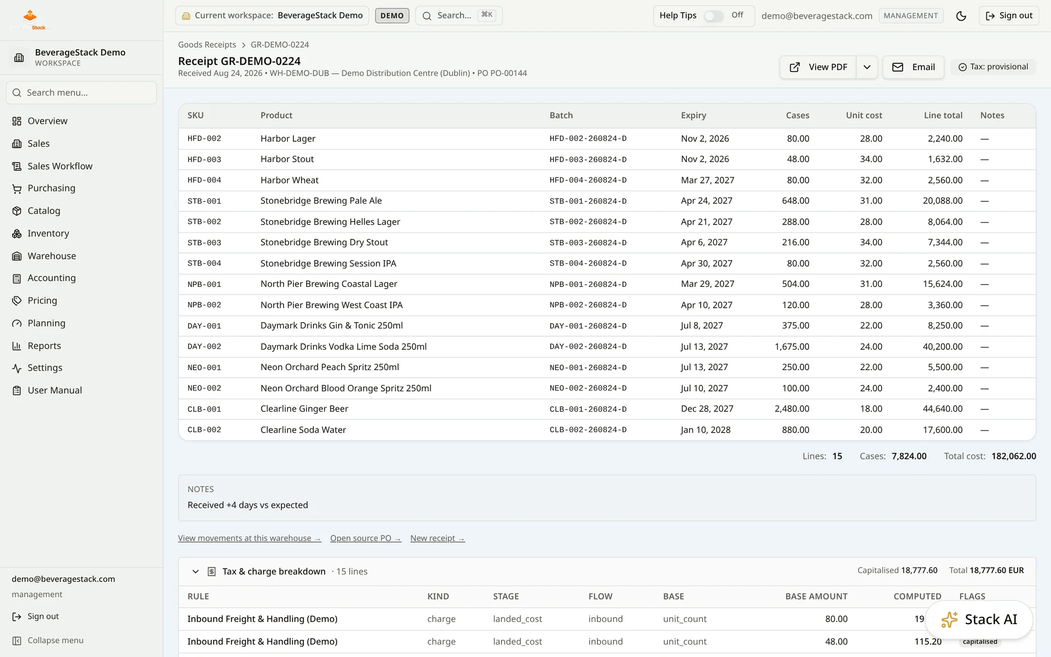Open the Current workspace selector
Image resolution: width=1051 pixels, height=657 pixels.
coord(272,15)
